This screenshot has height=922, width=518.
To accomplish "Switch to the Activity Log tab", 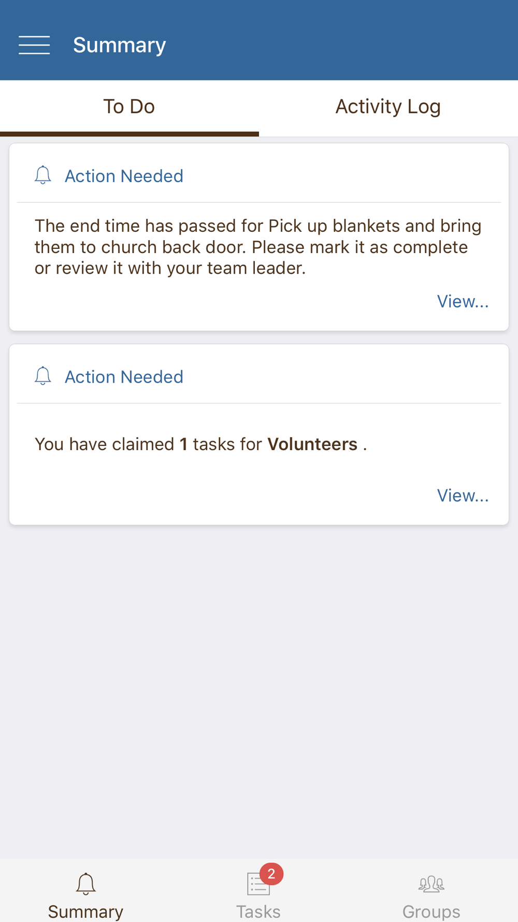I will pyautogui.click(x=388, y=107).
